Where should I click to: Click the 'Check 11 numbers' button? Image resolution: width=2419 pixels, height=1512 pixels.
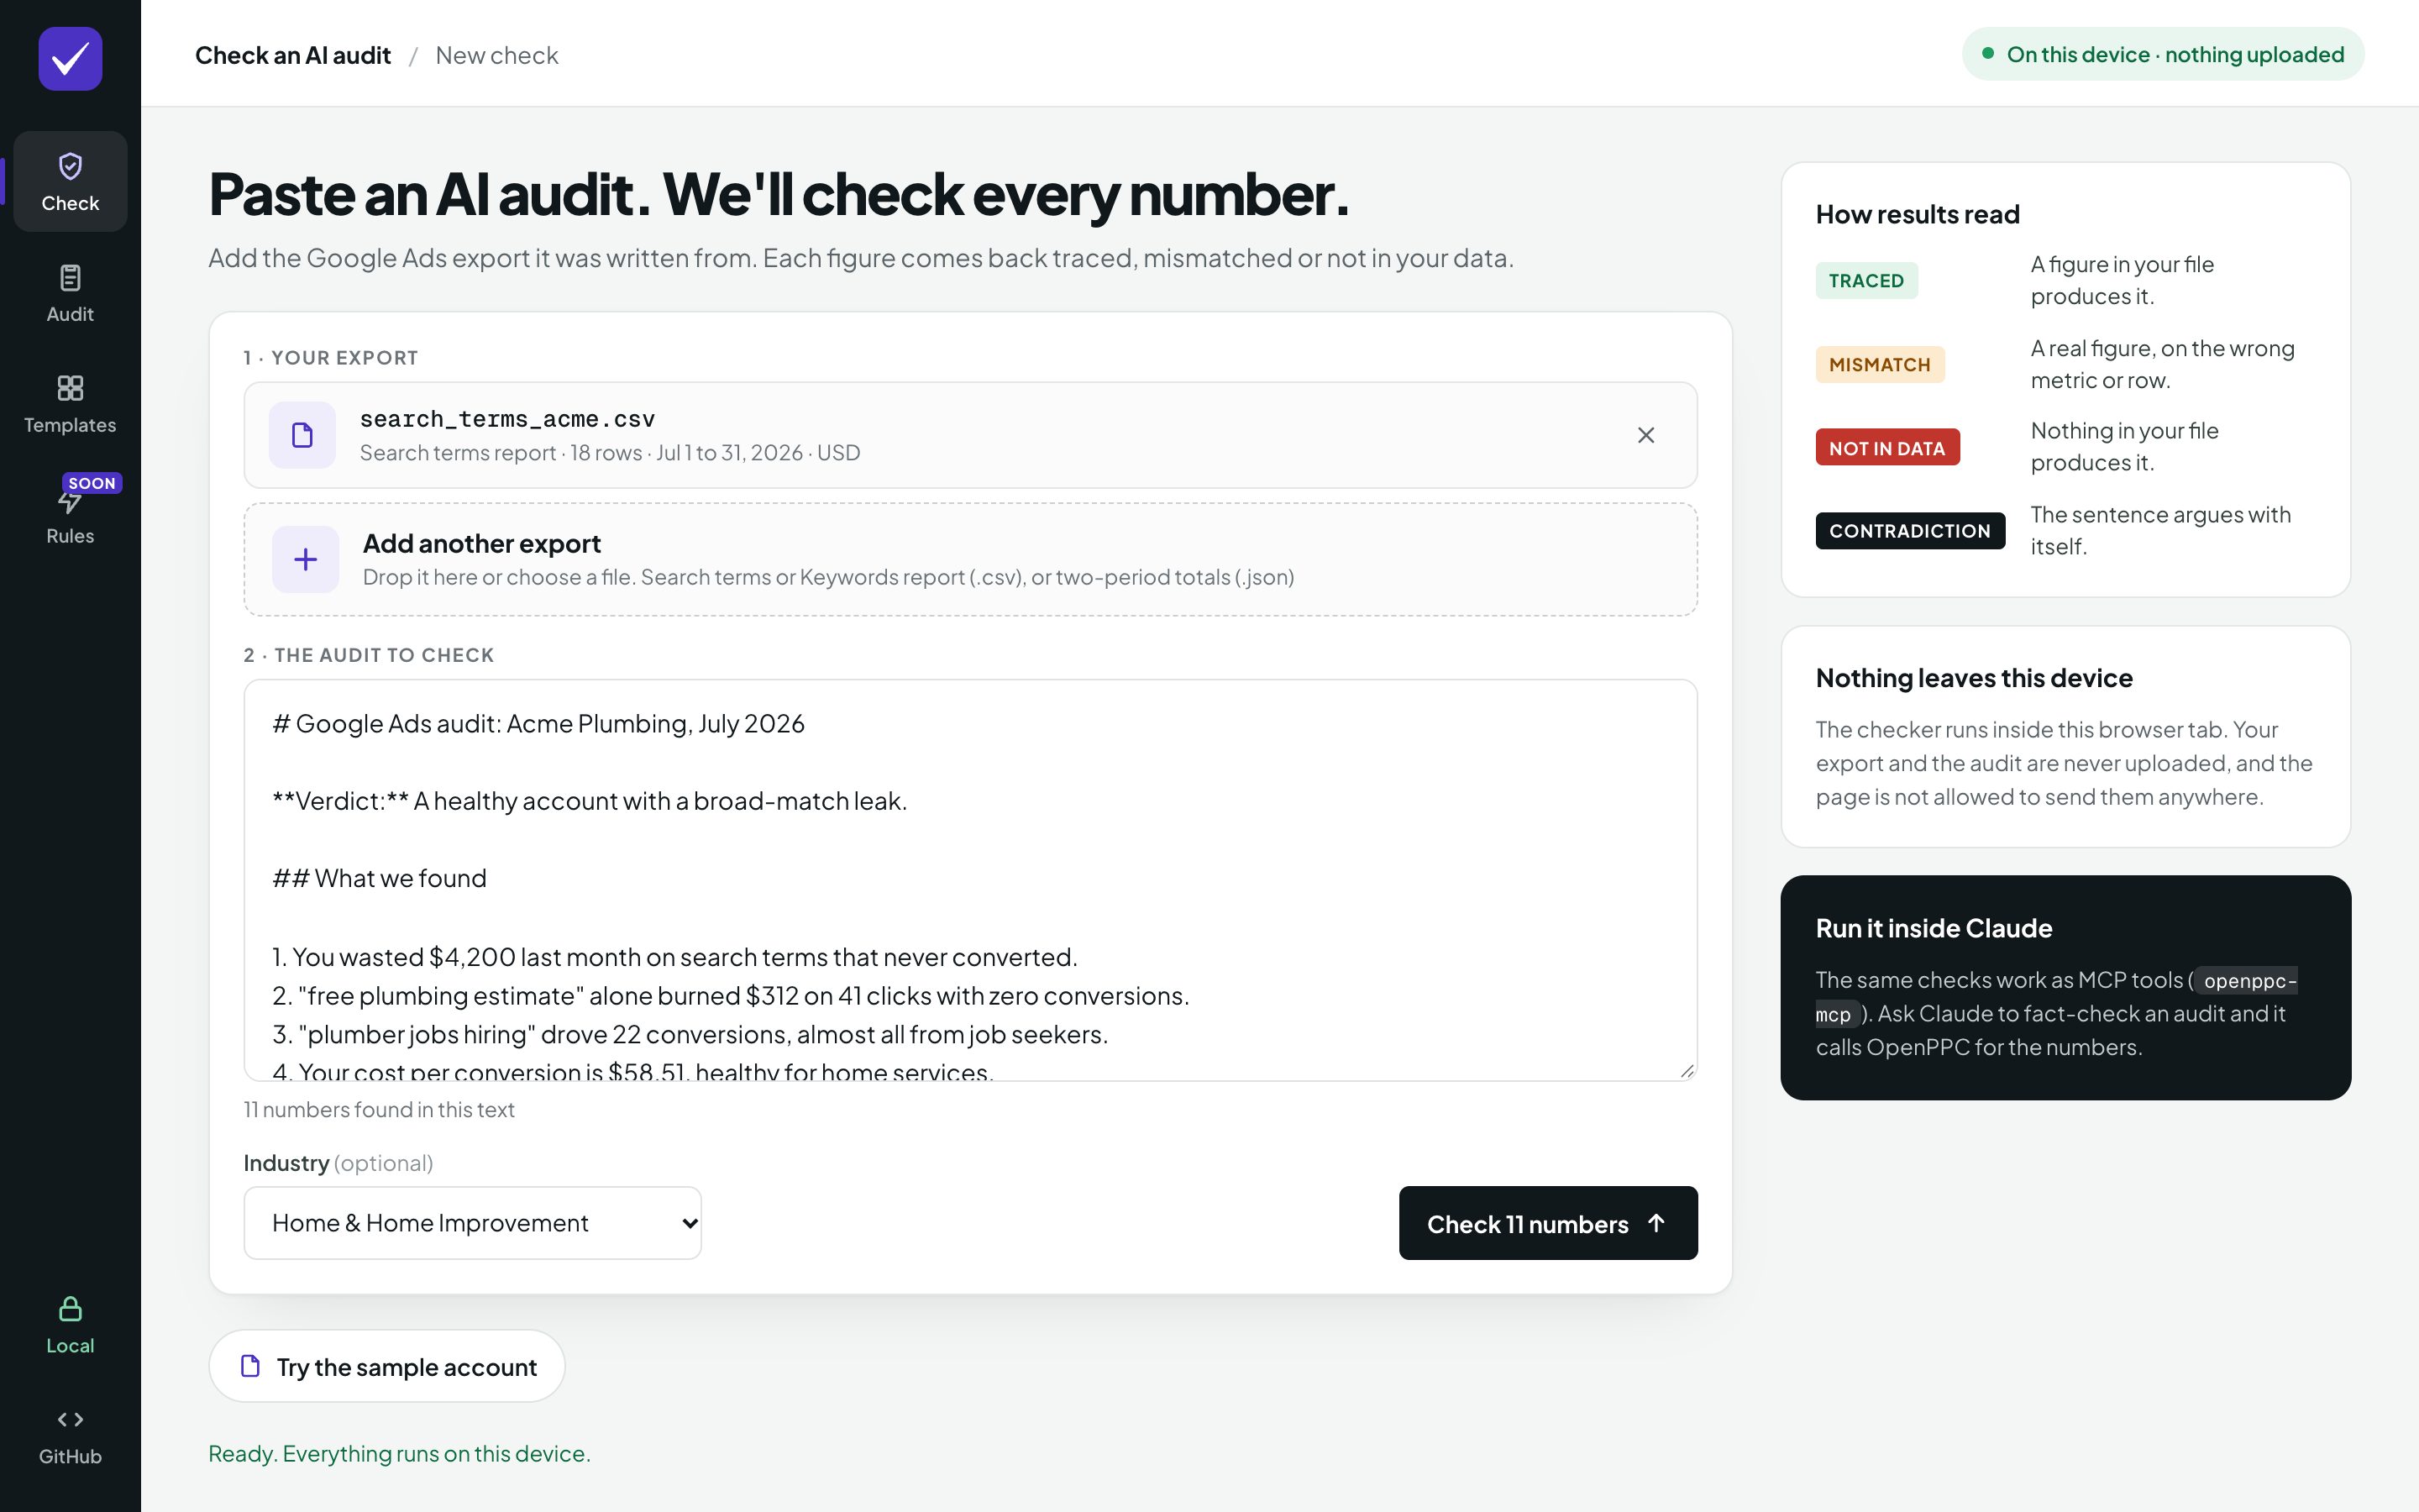pos(1548,1223)
